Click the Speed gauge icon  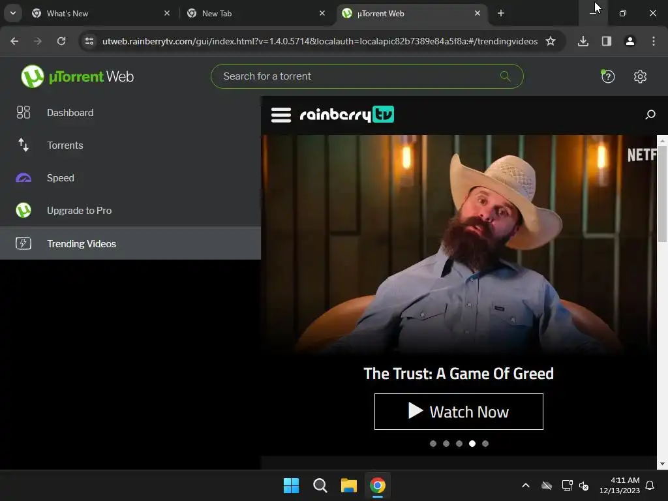[x=23, y=177]
